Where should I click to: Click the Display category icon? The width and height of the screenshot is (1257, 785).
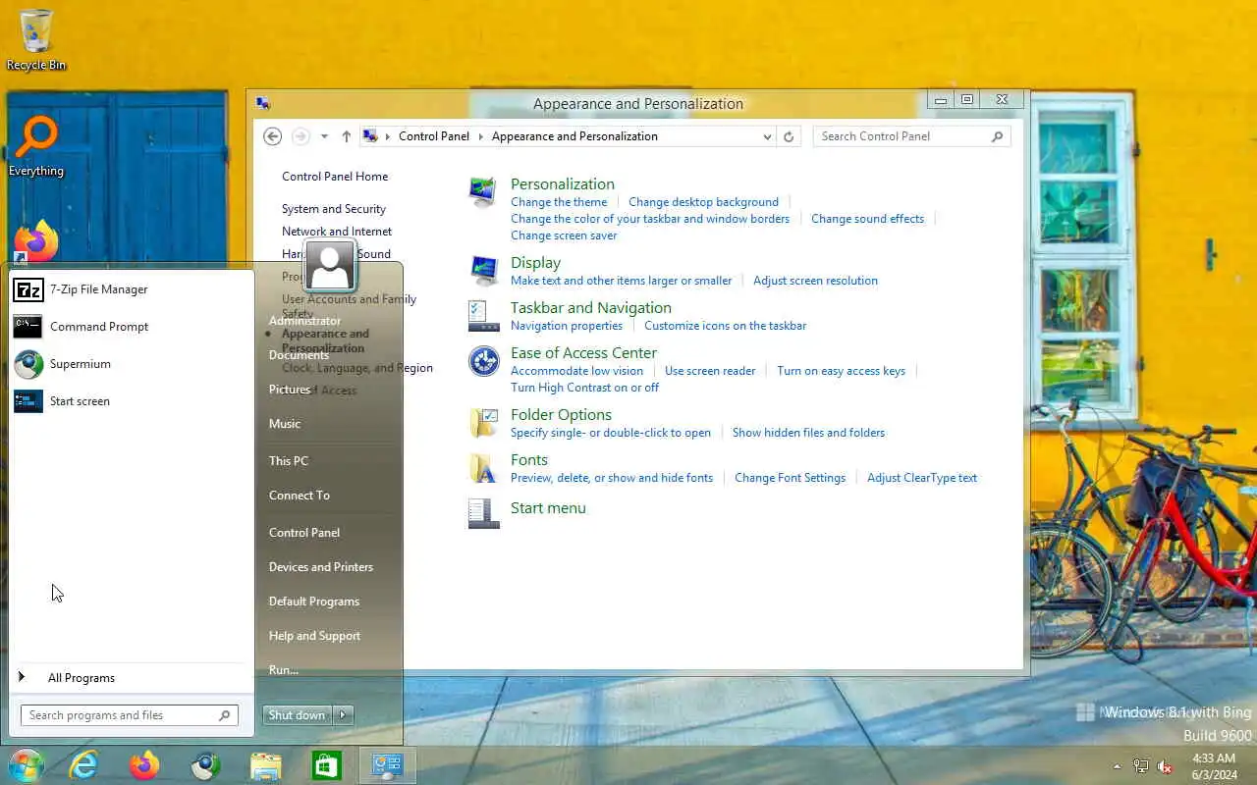pos(483,270)
